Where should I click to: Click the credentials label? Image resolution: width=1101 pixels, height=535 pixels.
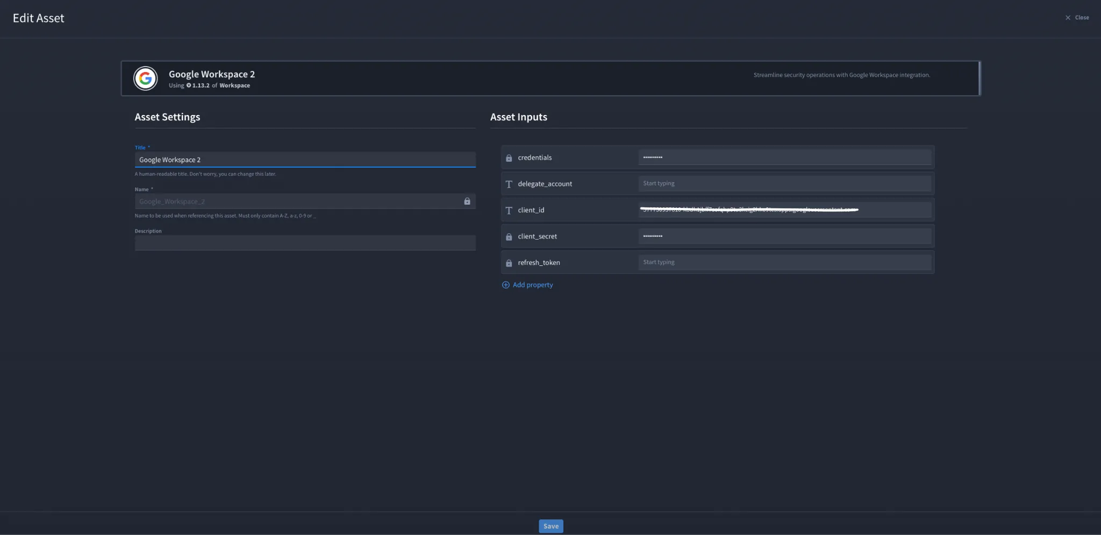pos(535,157)
